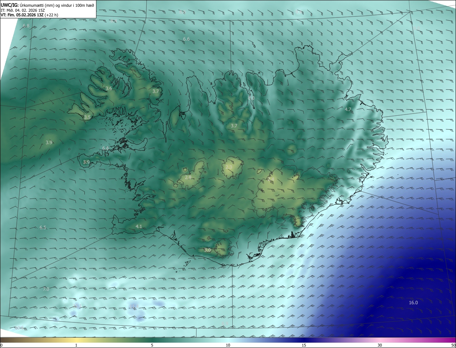Click the 7.0 value over the ocean
The height and width of the screenshot is (348, 456).
(x=46, y=289)
